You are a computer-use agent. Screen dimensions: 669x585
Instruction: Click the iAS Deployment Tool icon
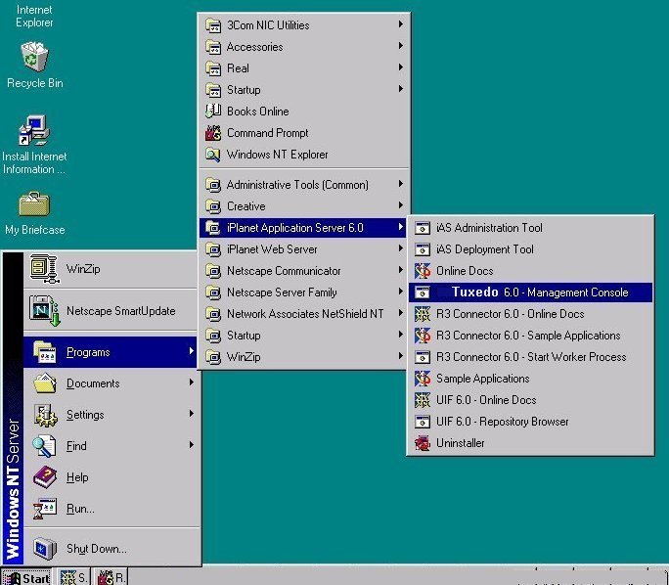pos(423,249)
